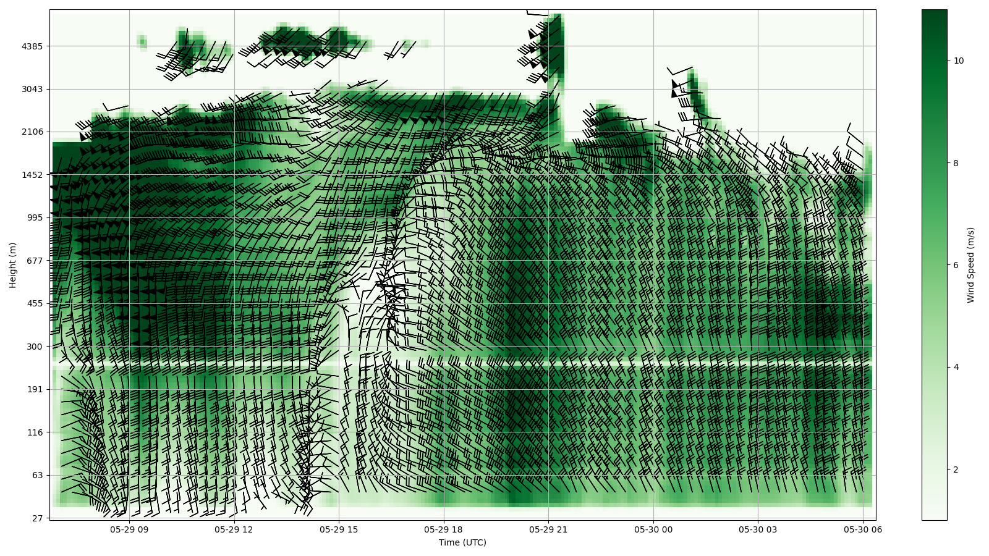Click the Height (m) axis title
The image size is (989, 556).
[x=13, y=265]
